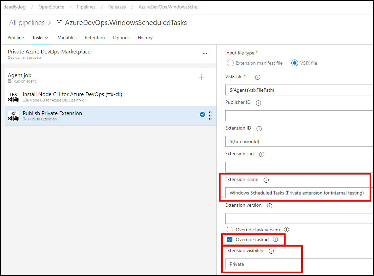Select Install Node CLI for Azure DevOps task
374x276 pixels.
click(111, 97)
